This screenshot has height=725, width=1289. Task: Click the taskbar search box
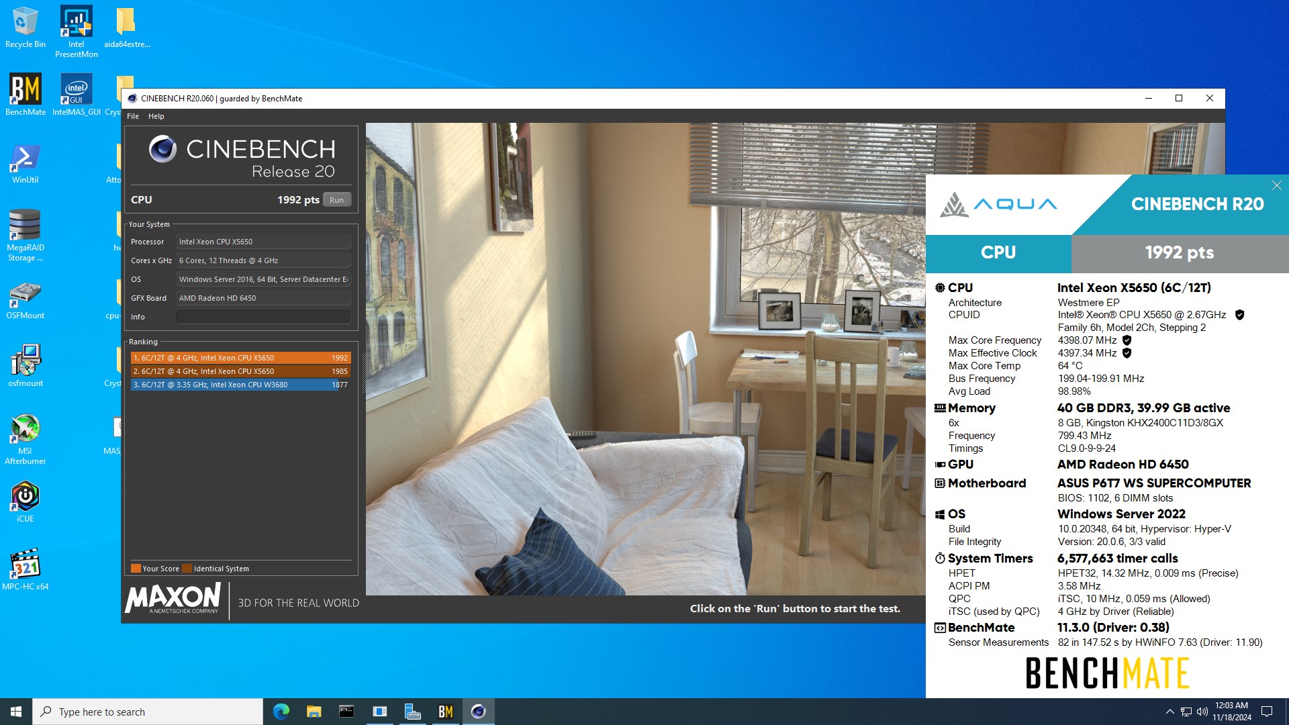click(x=148, y=712)
